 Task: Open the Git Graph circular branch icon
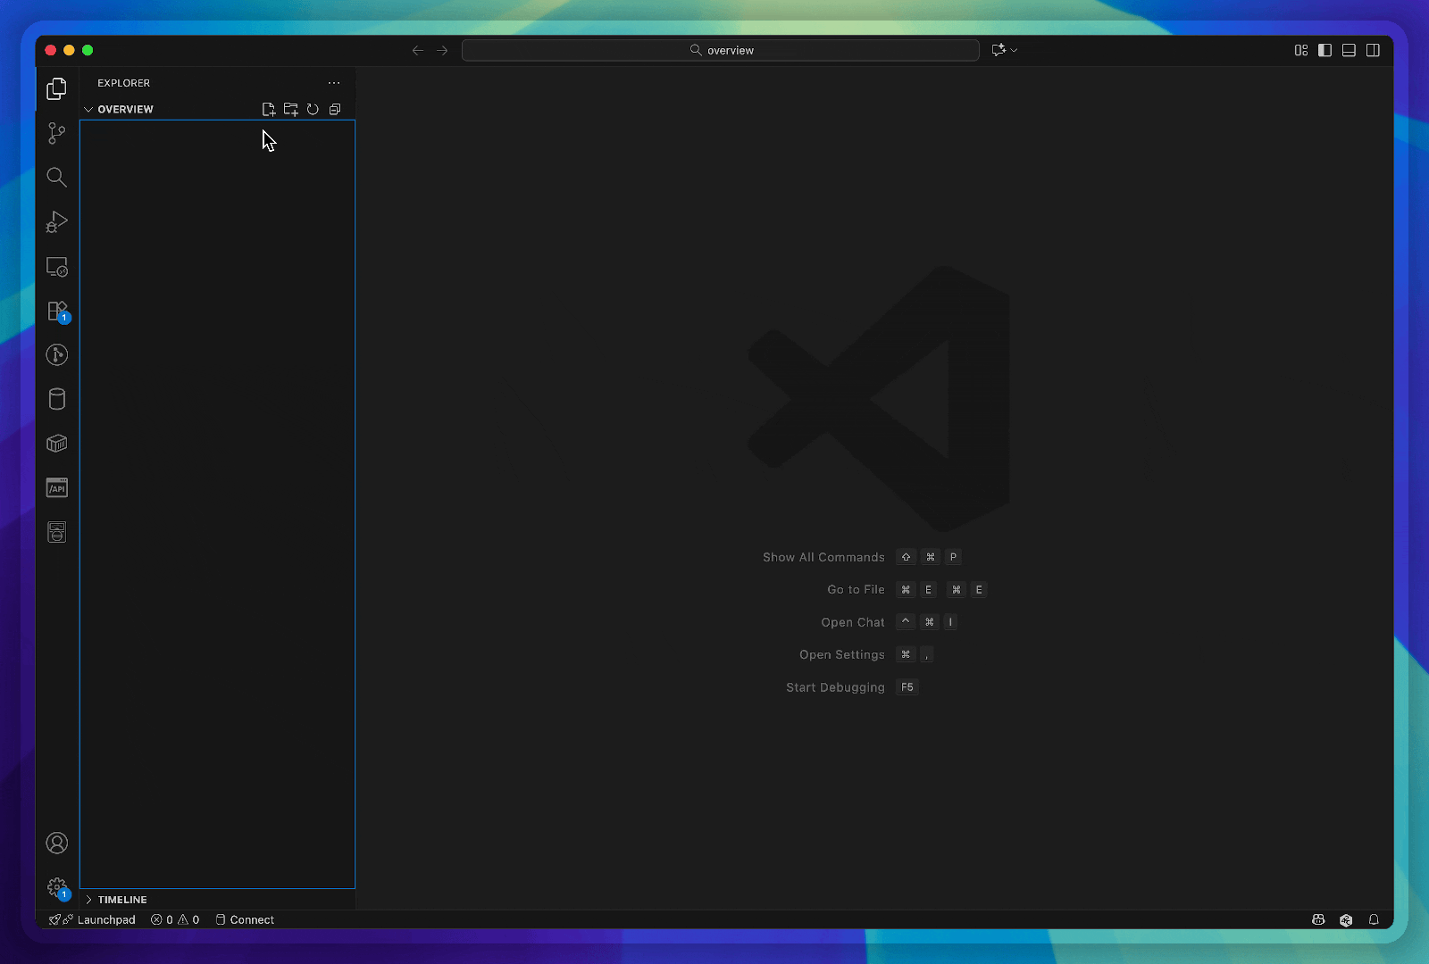click(56, 354)
